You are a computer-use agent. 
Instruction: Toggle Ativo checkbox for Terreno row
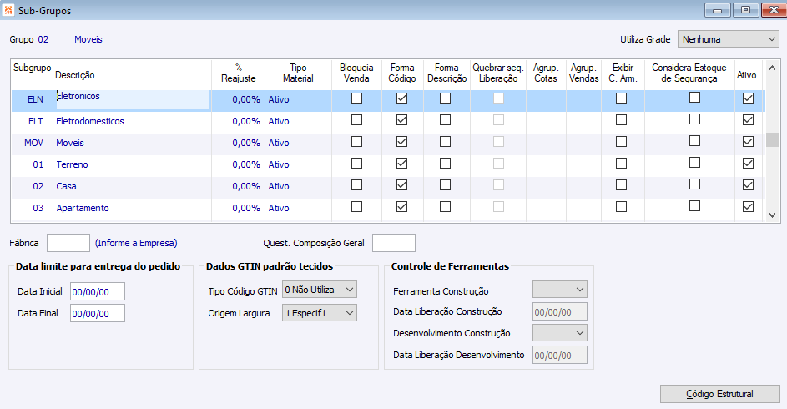coord(748,163)
